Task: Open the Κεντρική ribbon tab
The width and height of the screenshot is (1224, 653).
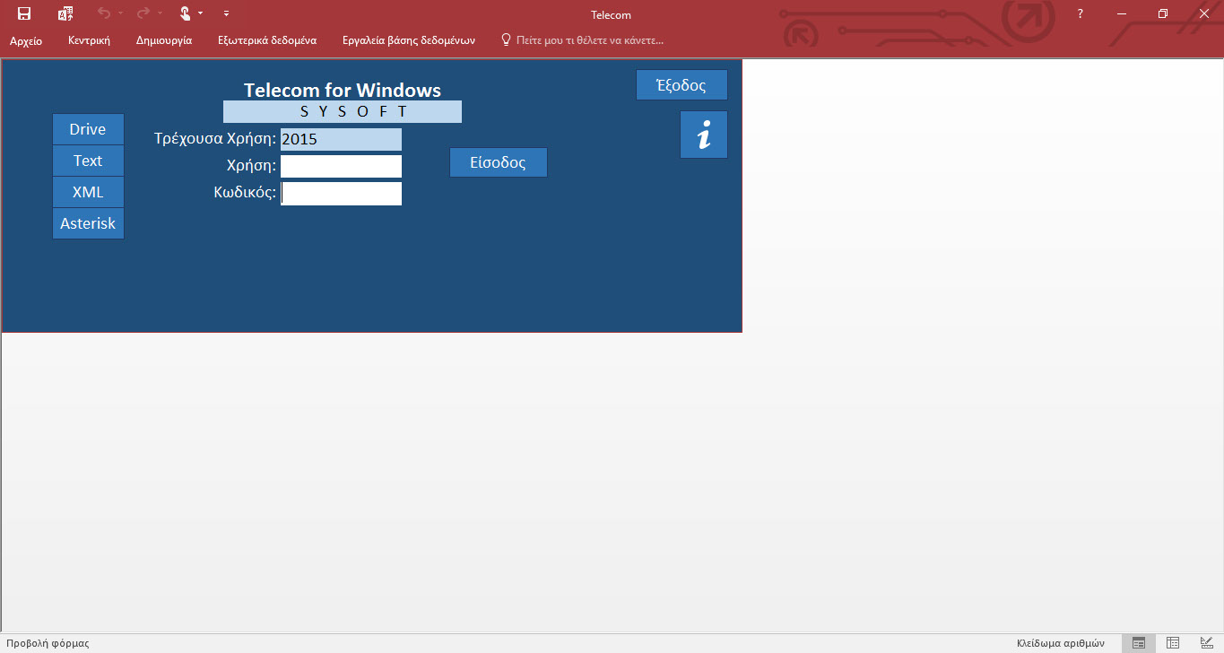Action: [x=89, y=40]
